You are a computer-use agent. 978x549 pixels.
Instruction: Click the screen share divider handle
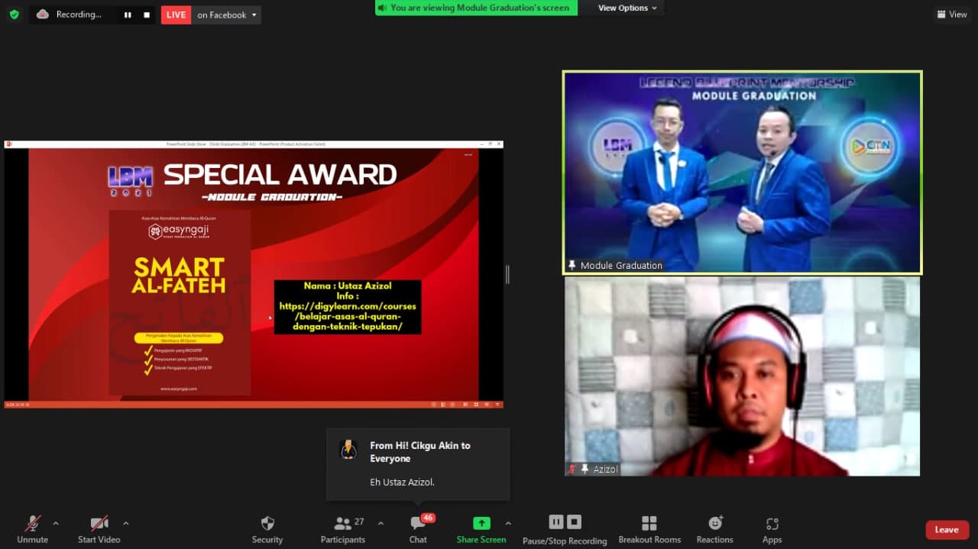coord(507,275)
